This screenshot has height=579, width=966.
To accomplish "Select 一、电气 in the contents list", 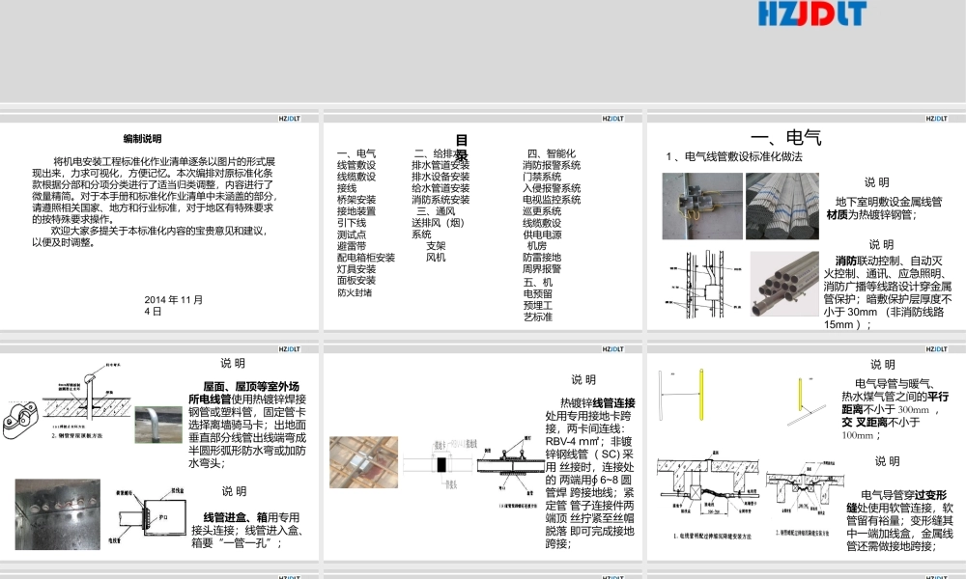I will point(356,153).
